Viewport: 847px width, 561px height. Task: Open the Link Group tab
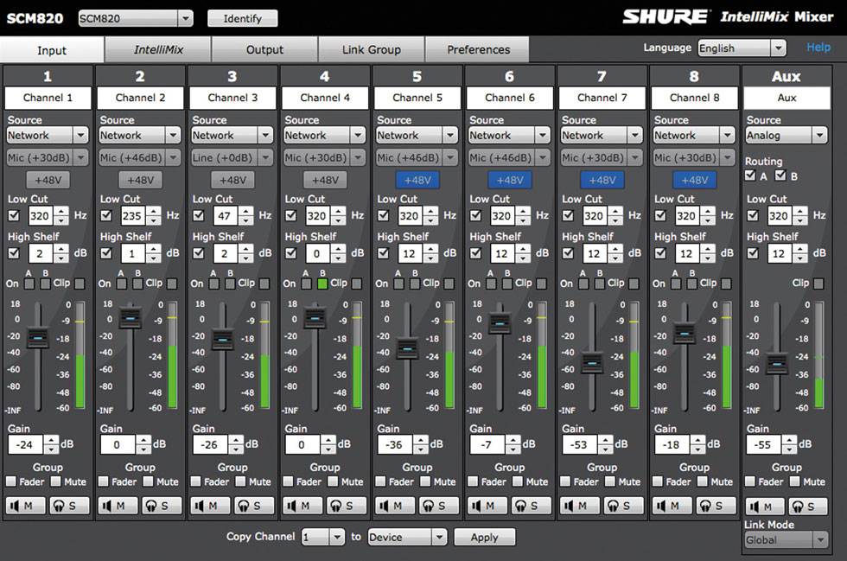[371, 49]
